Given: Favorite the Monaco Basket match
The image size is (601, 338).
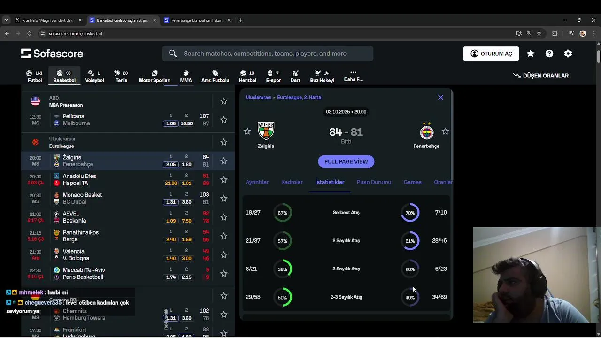Looking at the screenshot, I should (x=224, y=199).
